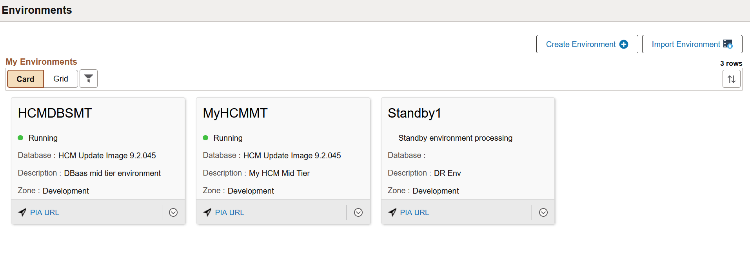Click the Import Environment import icon
Screen dimensions: 750x272
click(729, 44)
